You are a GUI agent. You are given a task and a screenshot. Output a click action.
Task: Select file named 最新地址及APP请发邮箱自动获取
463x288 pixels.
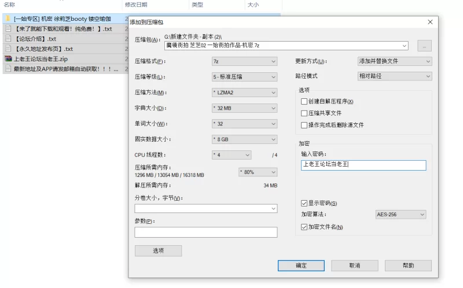point(66,69)
